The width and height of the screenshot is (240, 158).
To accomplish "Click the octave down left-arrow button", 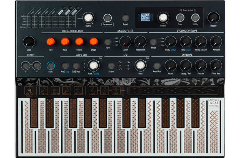I will pos(25,66).
